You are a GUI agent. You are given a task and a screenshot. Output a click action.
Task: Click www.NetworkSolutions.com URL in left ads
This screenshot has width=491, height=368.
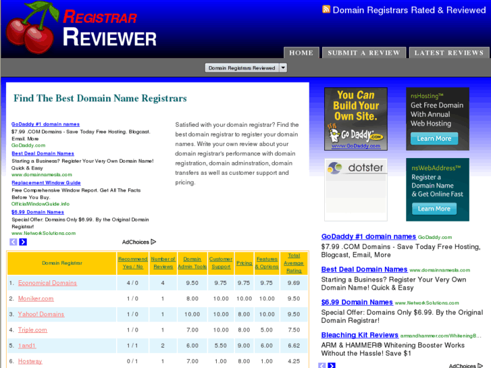pyautogui.click(x=43, y=234)
